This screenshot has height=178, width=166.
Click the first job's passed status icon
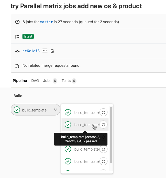[x=68, y=112]
